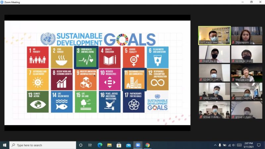The height and width of the screenshot is (149, 265).
Task: Click the Gender Equality goal 5 tile
Action: coord(134,57)
